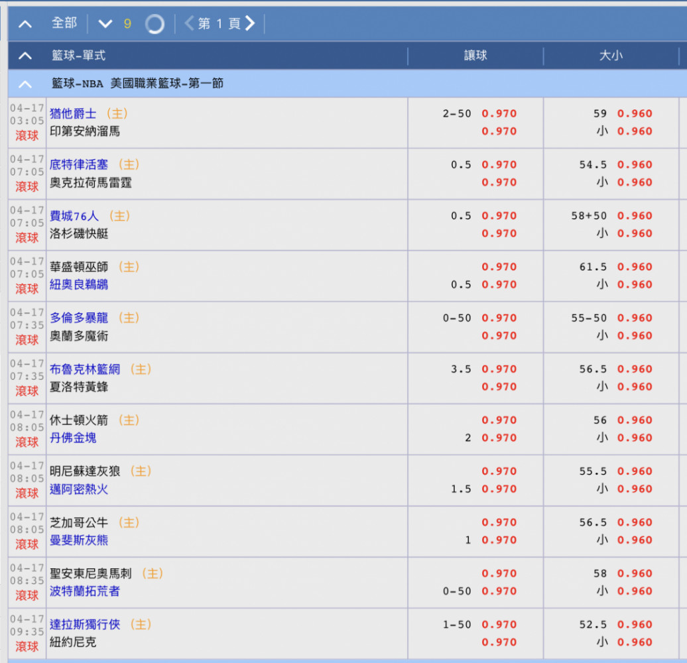Click the 讓球 column header
687x663 pixels.
pos(475,56)
